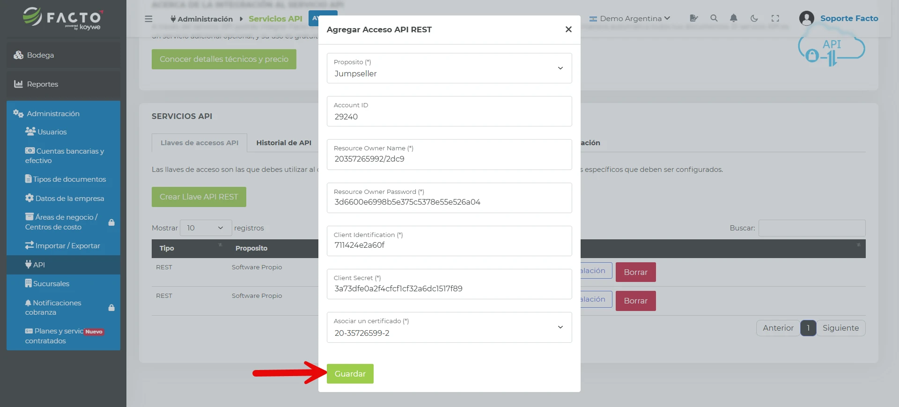Click the Soporte Facto user avatar
The image size is (899, 407).
pyautogui.click(x=806, y=18)
